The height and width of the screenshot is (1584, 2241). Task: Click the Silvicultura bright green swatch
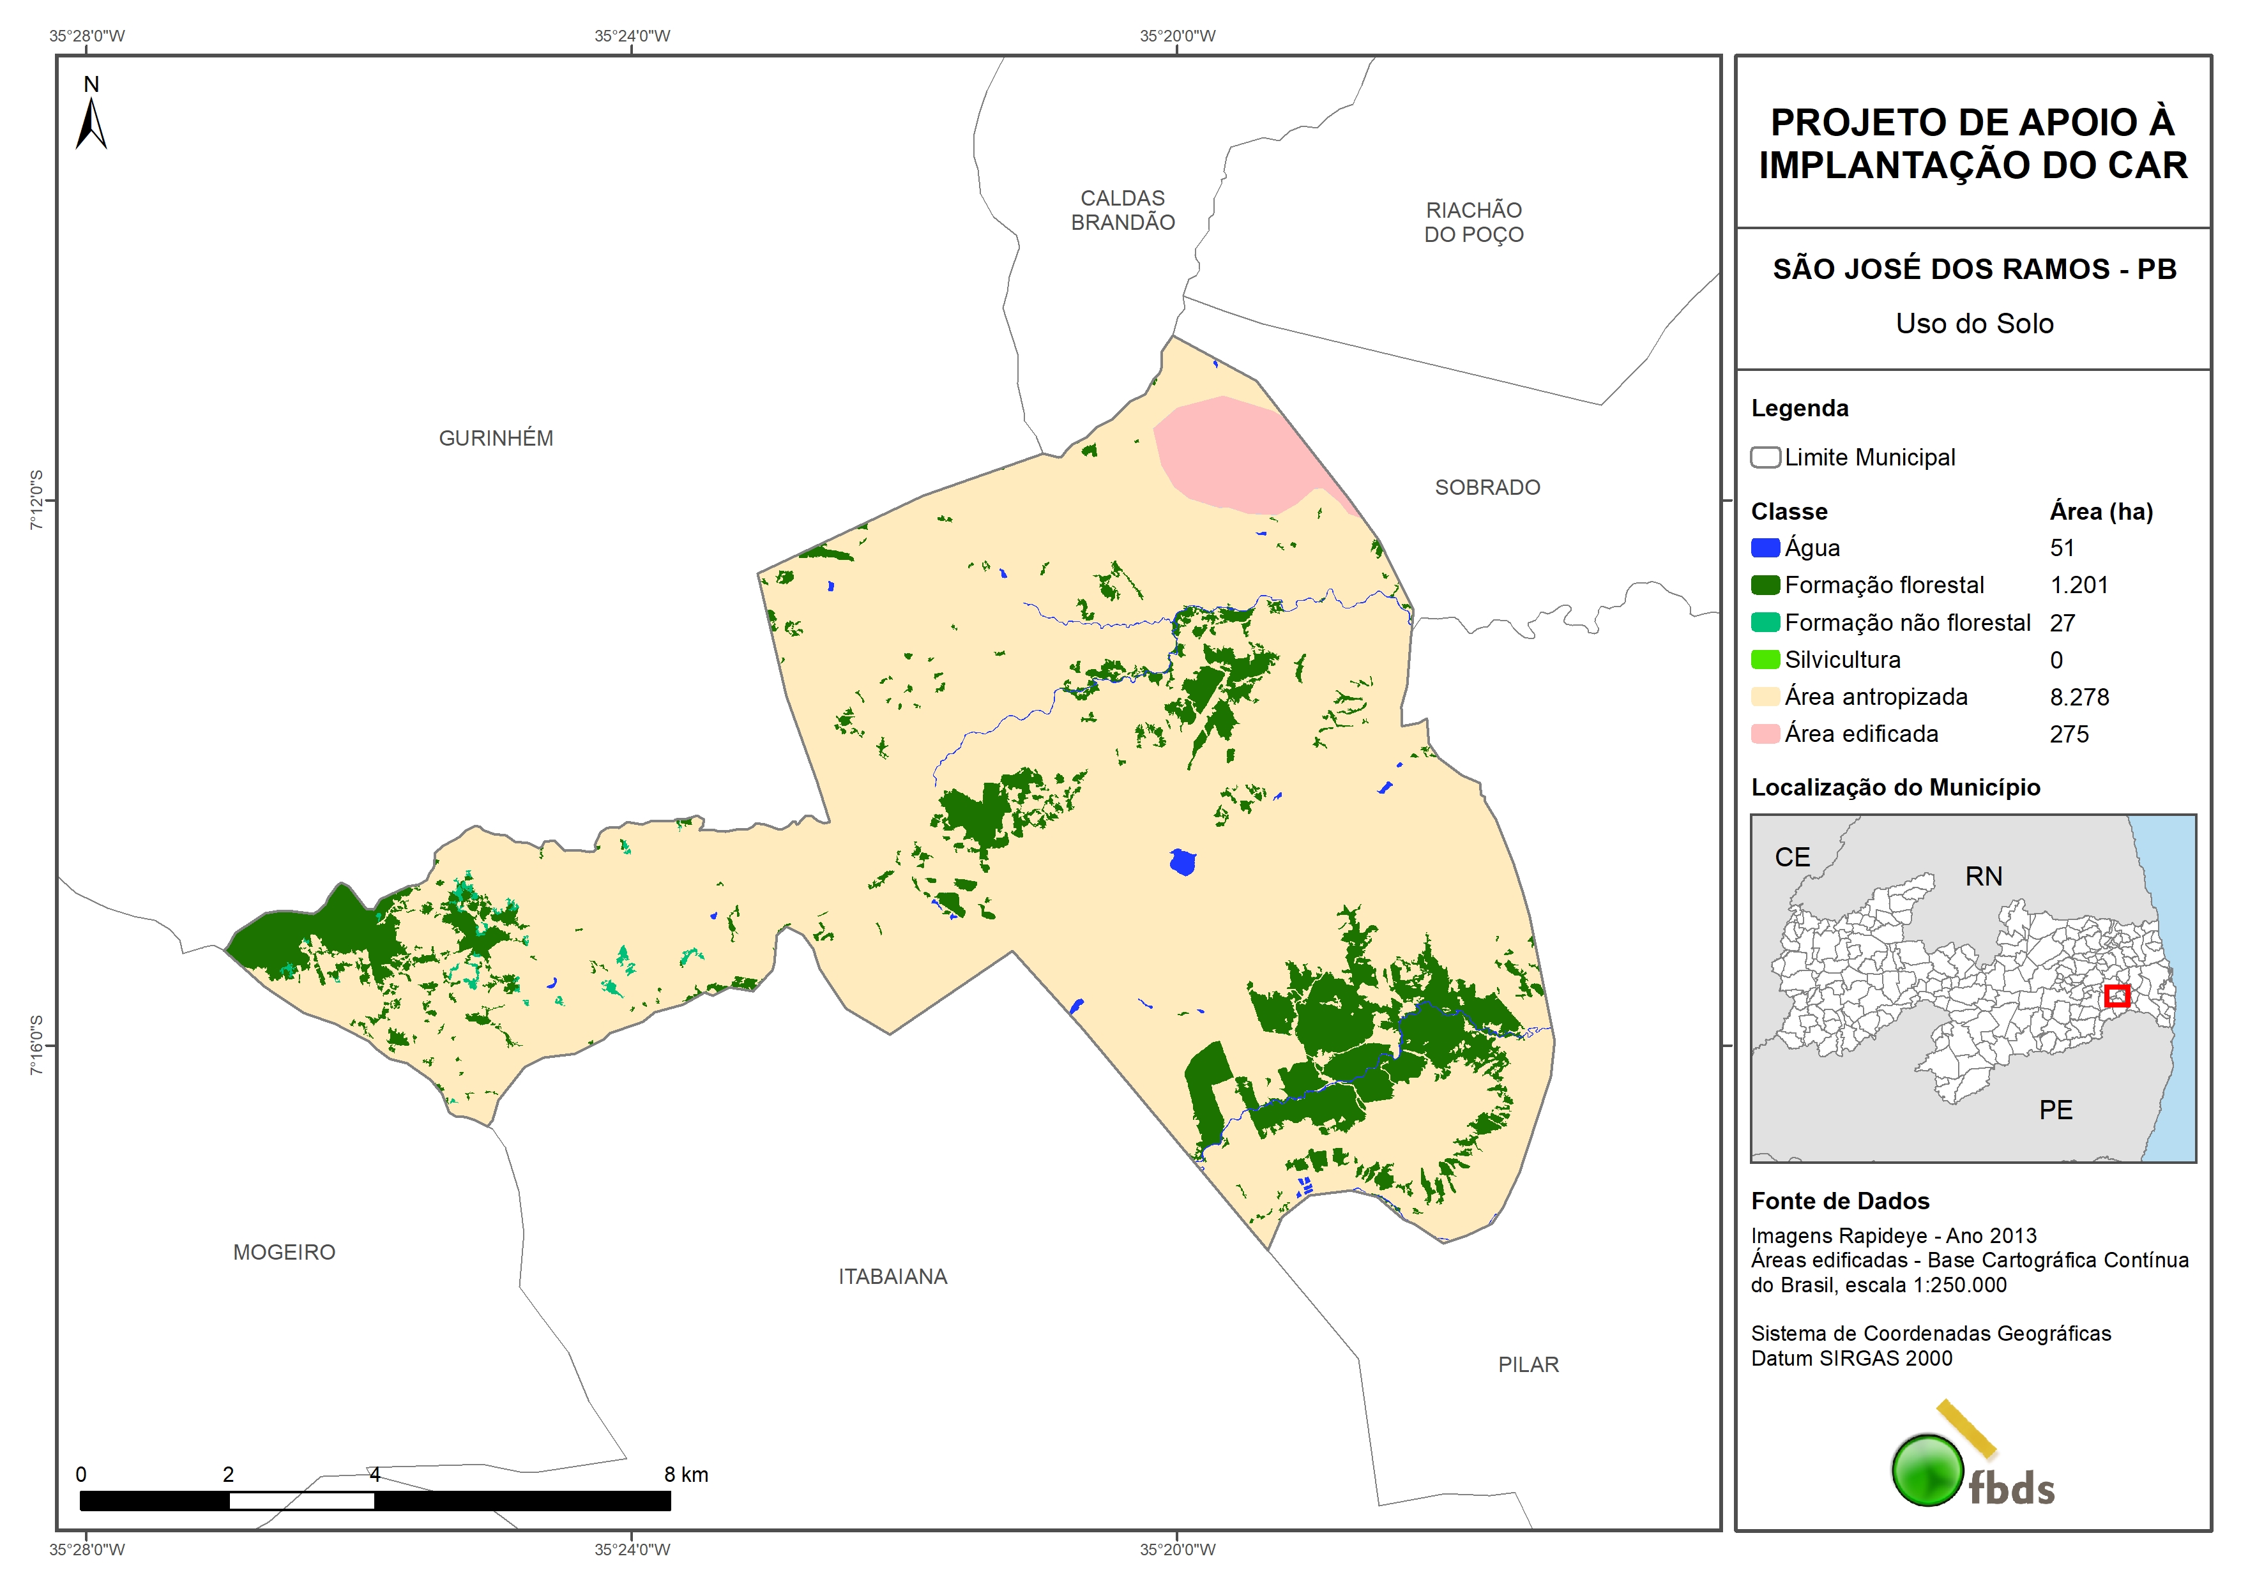tap(1765, 660)
